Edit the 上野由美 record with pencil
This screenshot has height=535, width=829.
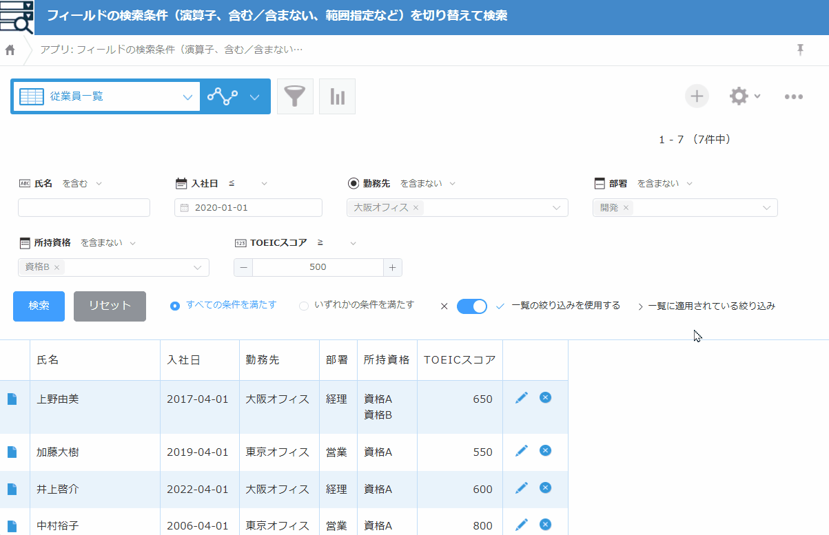tap(522, 397)
